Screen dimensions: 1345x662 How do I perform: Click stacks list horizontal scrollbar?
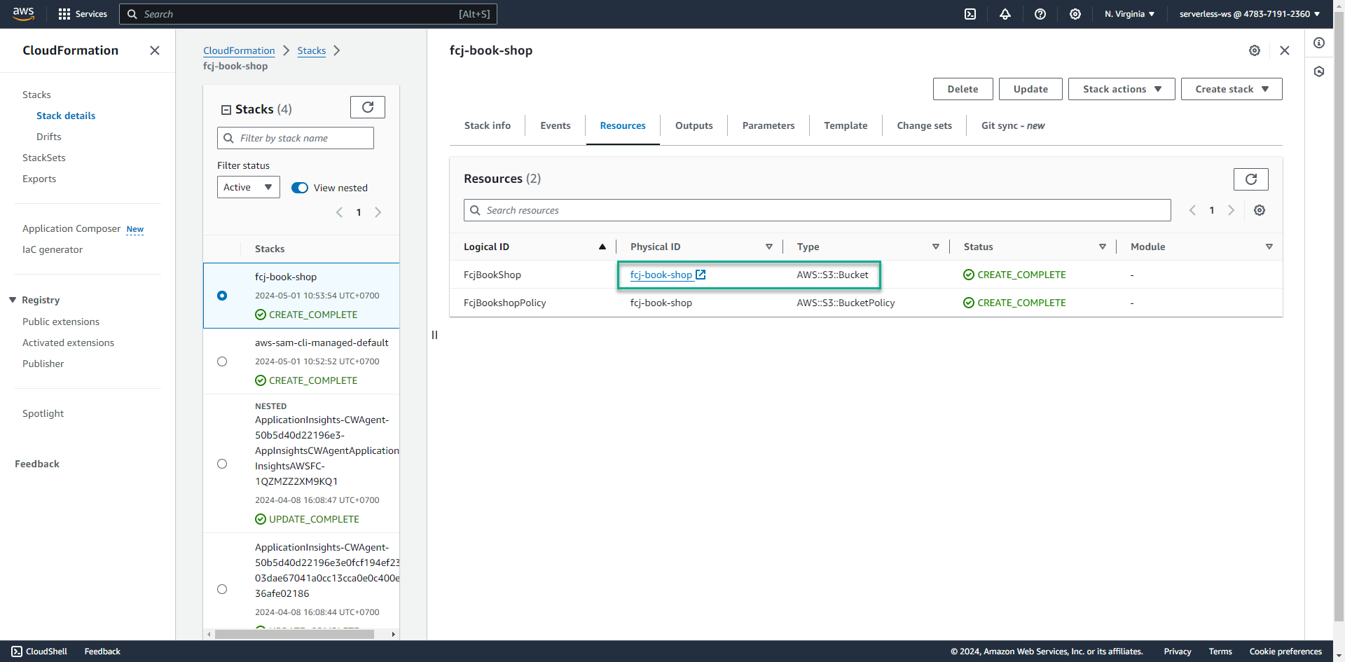coord(294,634)
